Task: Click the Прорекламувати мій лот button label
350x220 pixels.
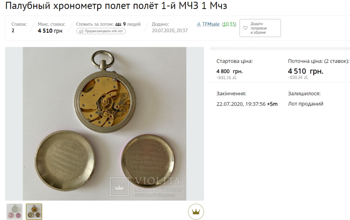Action: (104, 31)
